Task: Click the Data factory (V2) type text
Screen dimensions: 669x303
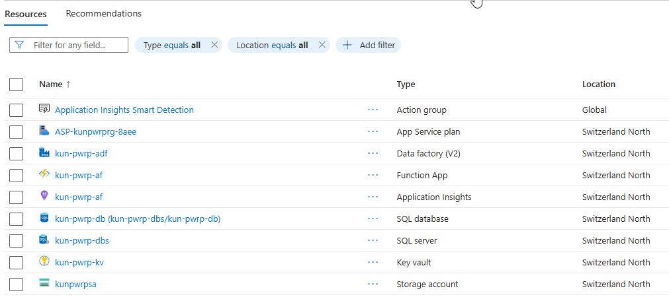Action: point(428,154)
